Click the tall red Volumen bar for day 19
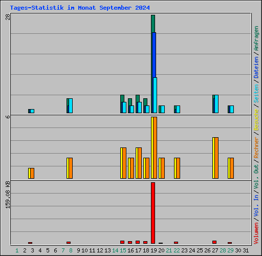Screen dimensions: 262x256 coord(153,213)
